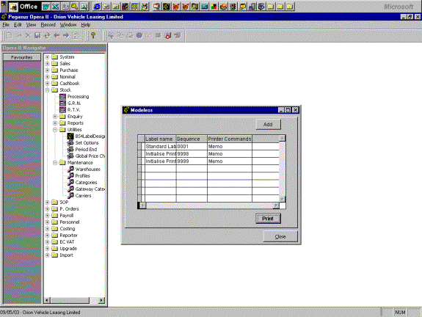Expand the Sales folder
This screenshot has height=317, width=422.
tap(47, 64)
